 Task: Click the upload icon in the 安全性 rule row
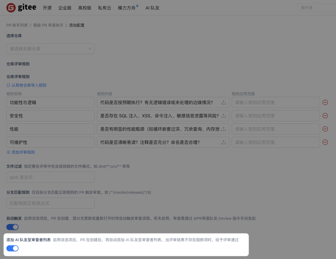coord(224,116)
